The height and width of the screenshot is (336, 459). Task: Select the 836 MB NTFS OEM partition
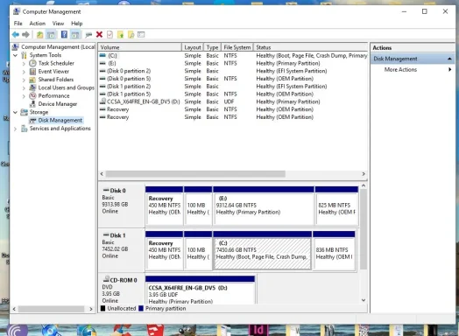tap(334, 251)
